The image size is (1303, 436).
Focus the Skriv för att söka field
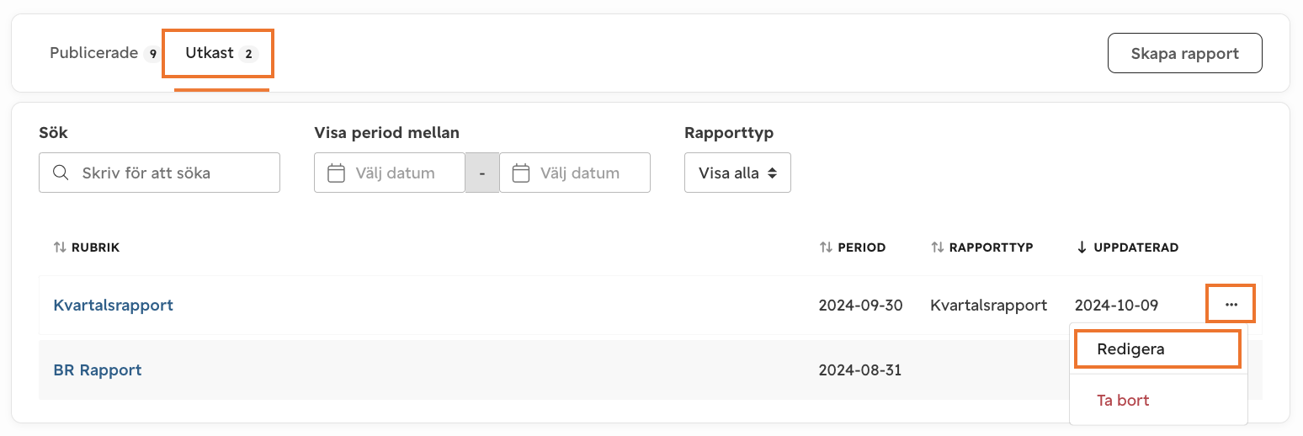(x=159, y=173)
